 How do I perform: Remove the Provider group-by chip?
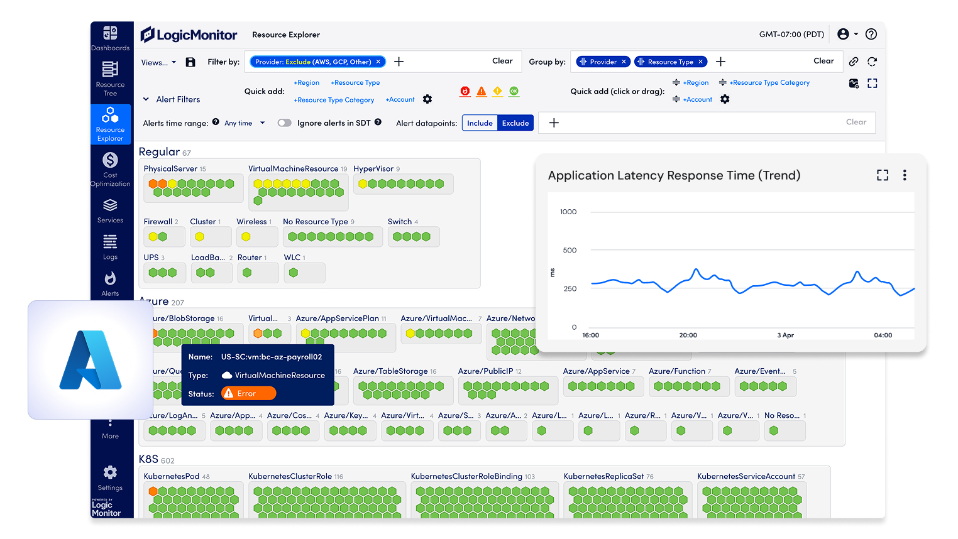[624, 62]
